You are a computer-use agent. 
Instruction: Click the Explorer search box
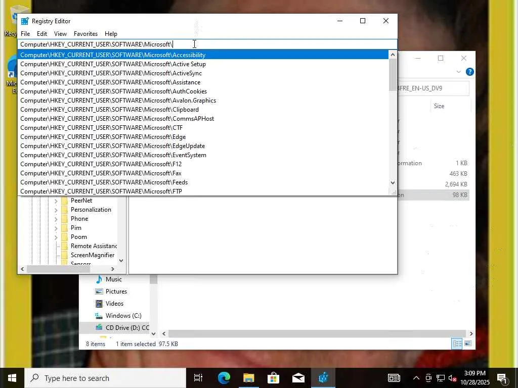click(x=433, y=88)
